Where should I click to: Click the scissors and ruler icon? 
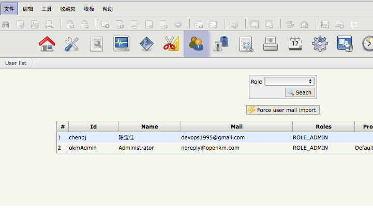coord(171,44)
